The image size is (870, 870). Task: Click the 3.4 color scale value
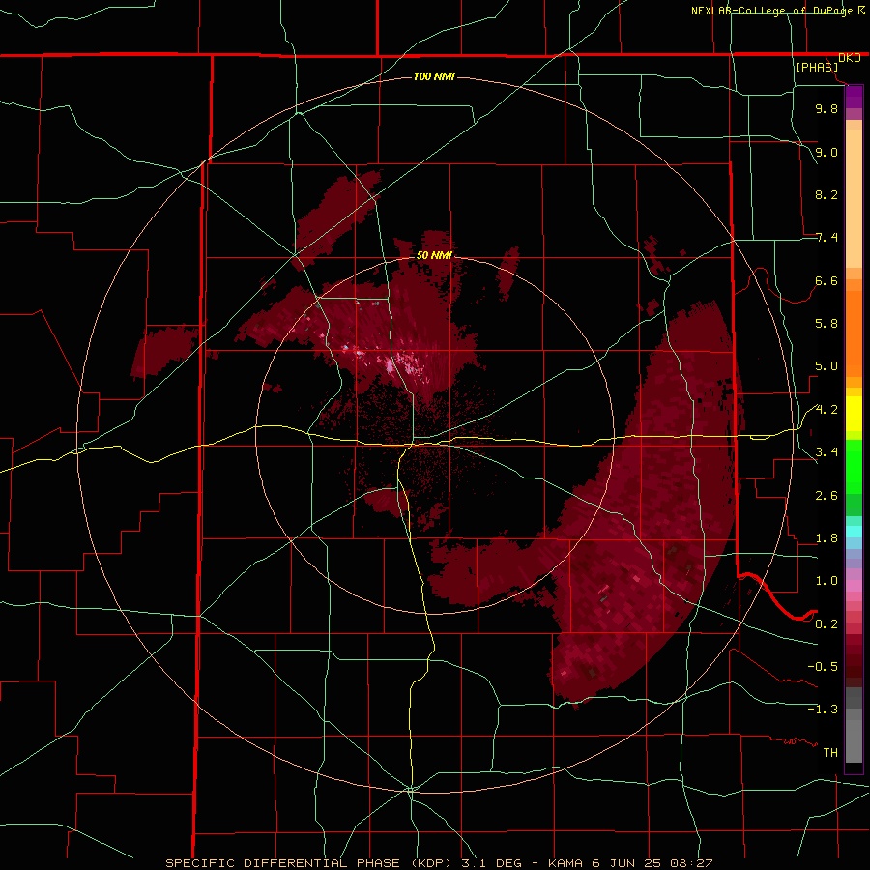[826, 452]
